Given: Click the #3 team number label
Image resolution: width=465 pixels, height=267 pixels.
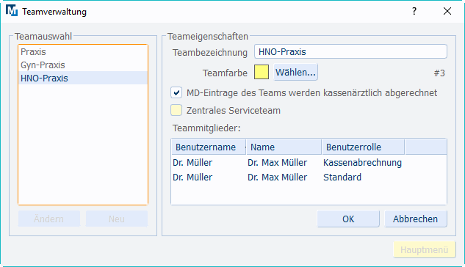Looking at the screenshot, I should (x=439, y=73).
